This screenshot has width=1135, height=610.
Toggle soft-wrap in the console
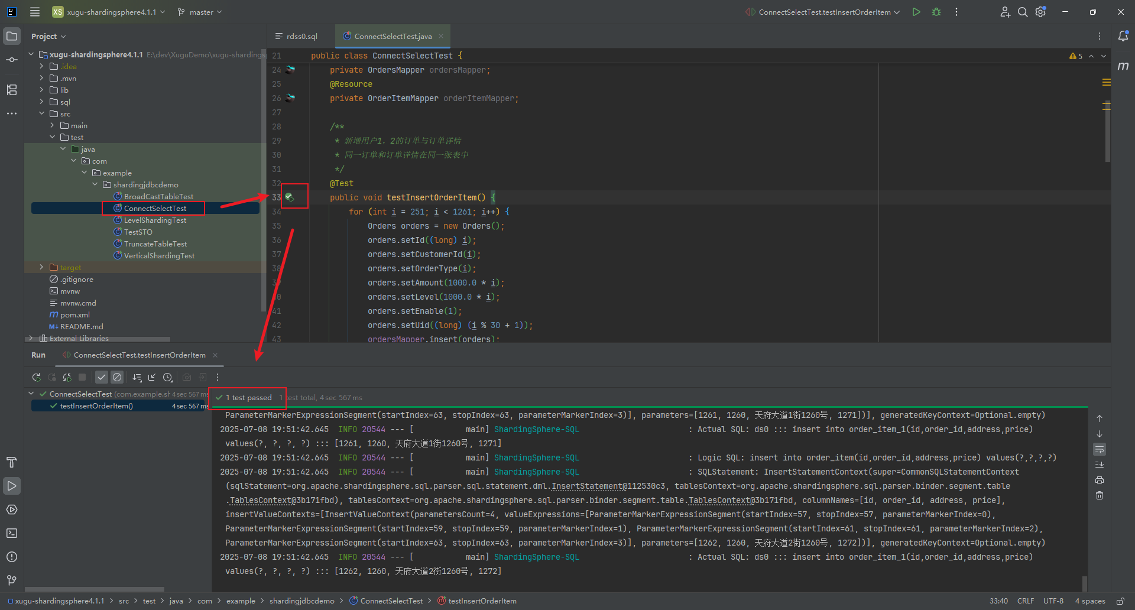(1100, 449)
